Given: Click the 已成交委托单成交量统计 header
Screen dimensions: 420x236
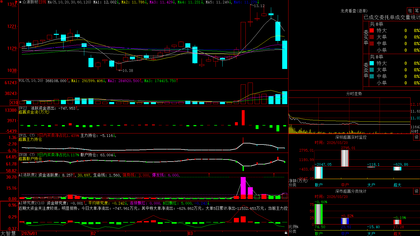Looking at the screenshot, I should tap(392, 17).
